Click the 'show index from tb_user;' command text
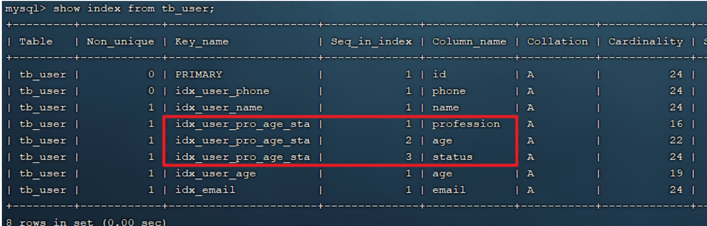The image size is (707, 226). click(x=134, y=9)
